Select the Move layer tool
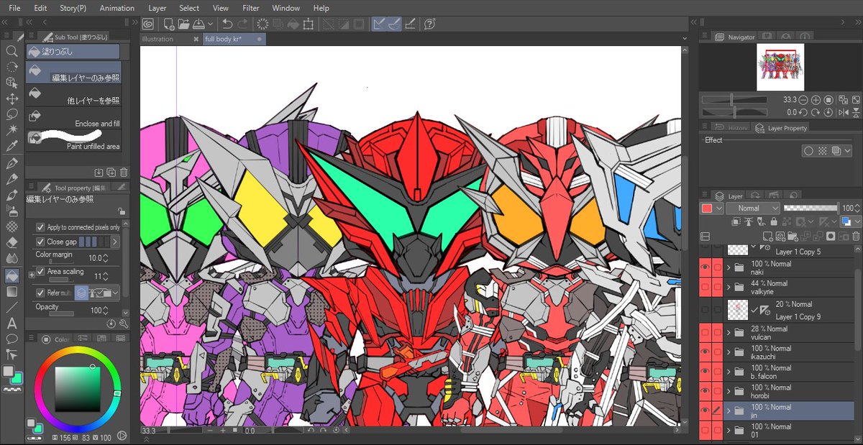863x445 pixels. pyautogui.click(x=12, y=98)
